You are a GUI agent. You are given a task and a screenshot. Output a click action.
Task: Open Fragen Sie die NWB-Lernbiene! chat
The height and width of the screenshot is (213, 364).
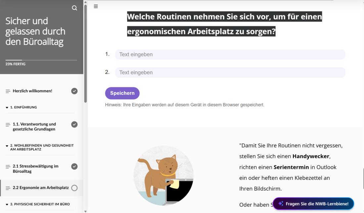tap(313, 204)
